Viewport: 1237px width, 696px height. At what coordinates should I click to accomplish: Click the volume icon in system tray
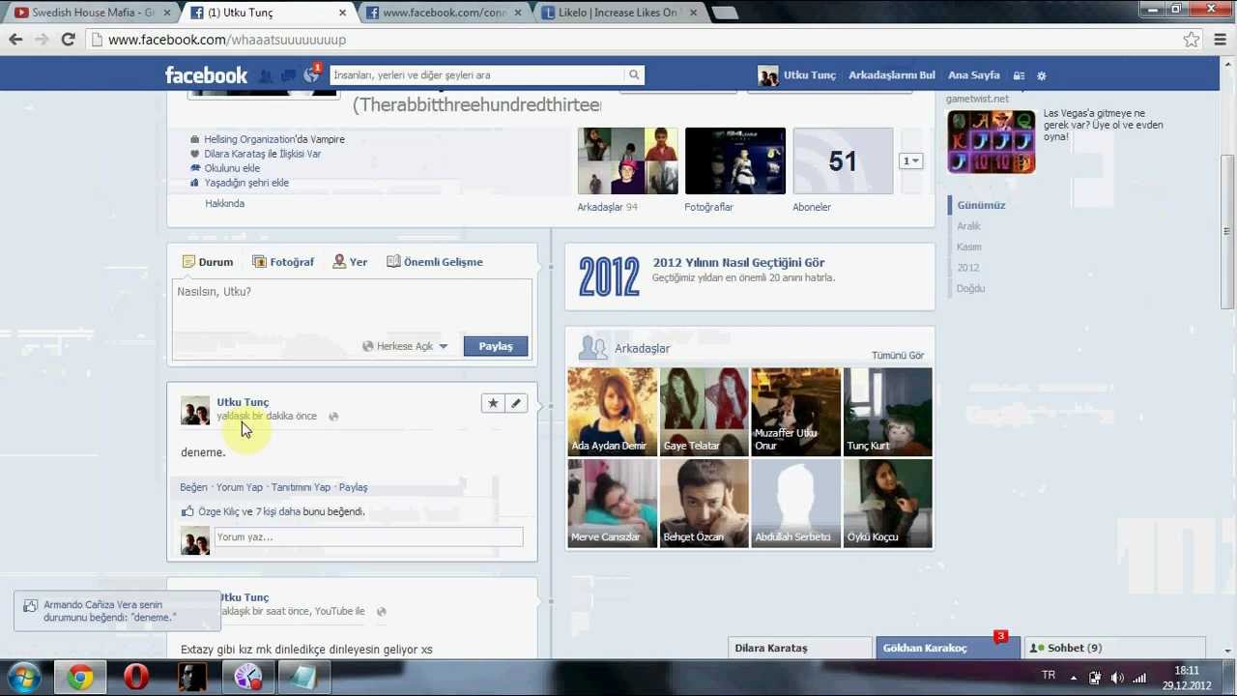(1117, 678)
